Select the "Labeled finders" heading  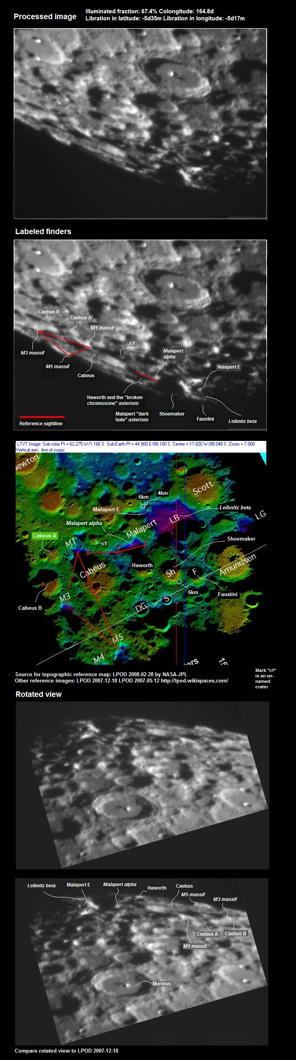pyautogui.click(x=43, y=232)
